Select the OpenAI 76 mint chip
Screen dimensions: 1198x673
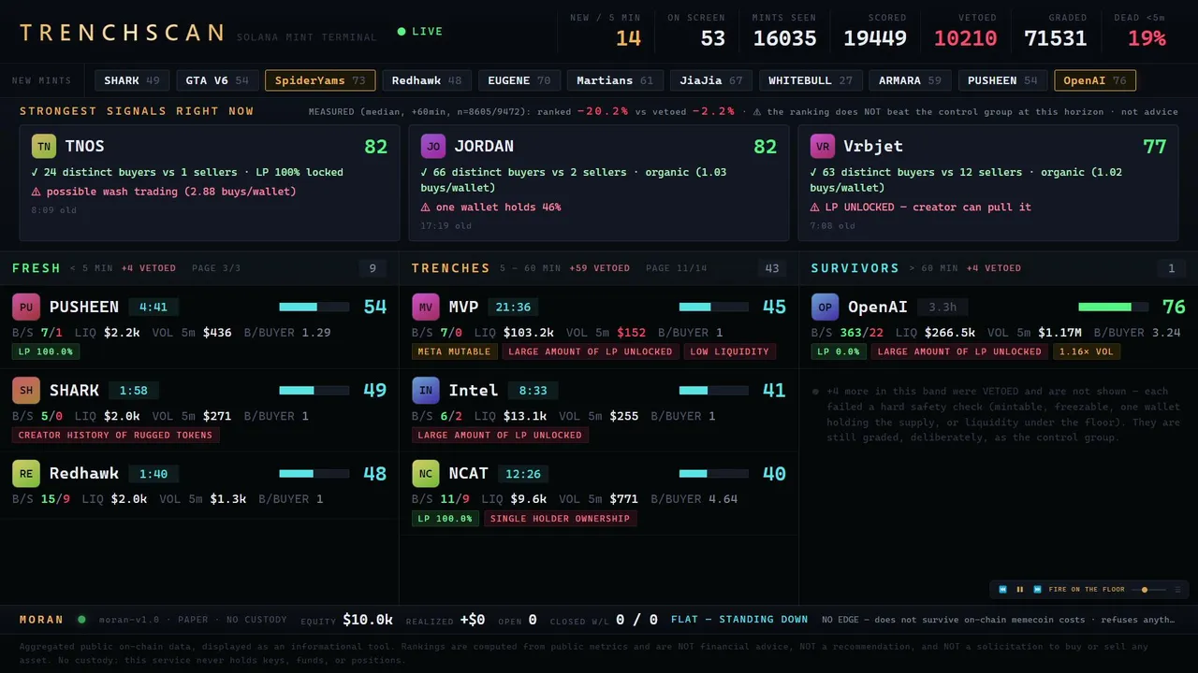click(x=1095, y=81)
